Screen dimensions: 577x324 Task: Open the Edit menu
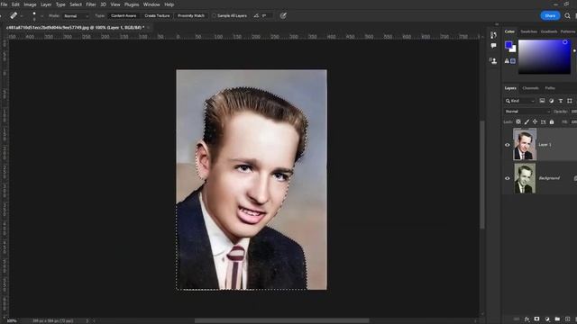tap(15, 4)
